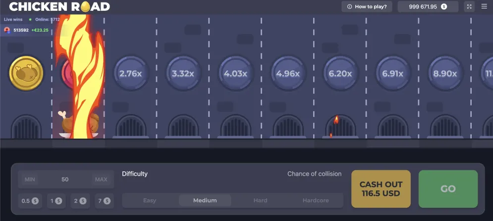Click the player avatar for 513592
Image resolution: width=493 pixels, height=221 pixels.
pos(7,30)
